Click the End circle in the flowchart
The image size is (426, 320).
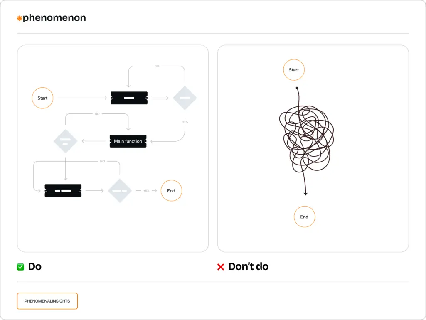click(x=171, y=191)
